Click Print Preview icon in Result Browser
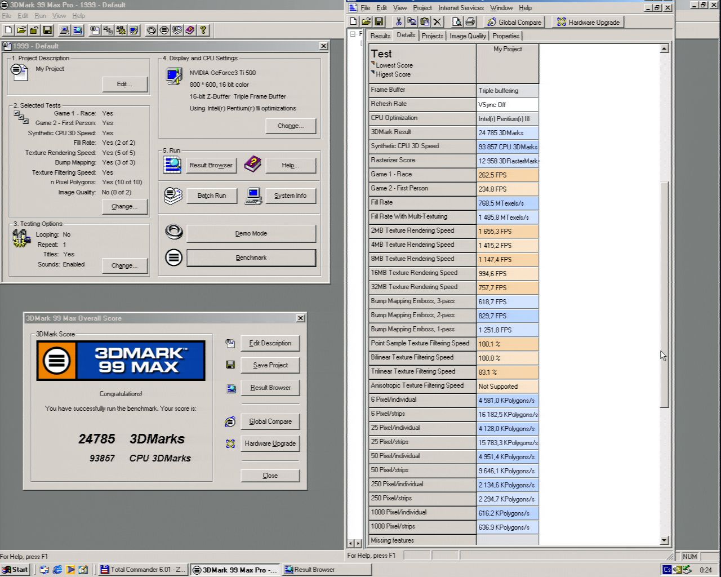Viewport: 721px width, 577px height. (457, 22)
